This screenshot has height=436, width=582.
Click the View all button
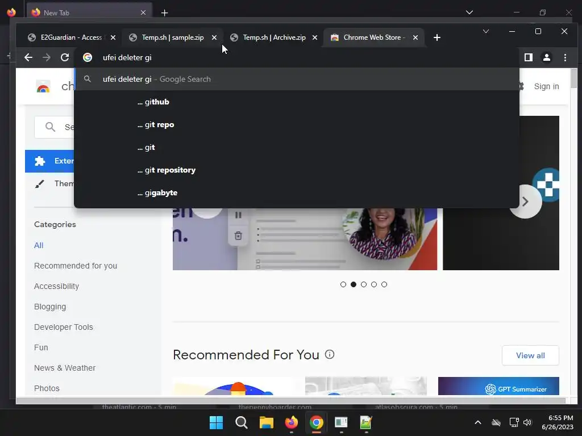tap(530, 355)
